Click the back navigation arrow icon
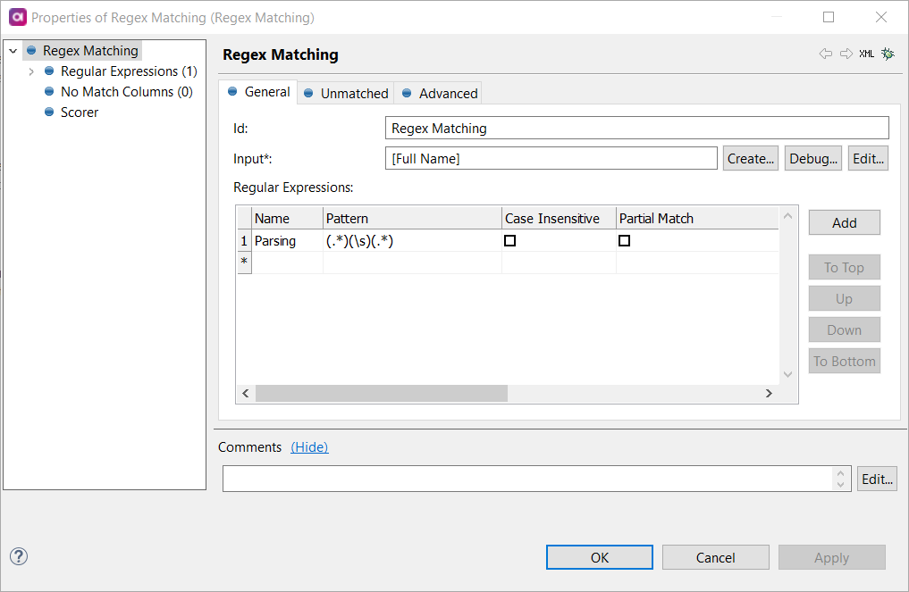 coord(825,54)
